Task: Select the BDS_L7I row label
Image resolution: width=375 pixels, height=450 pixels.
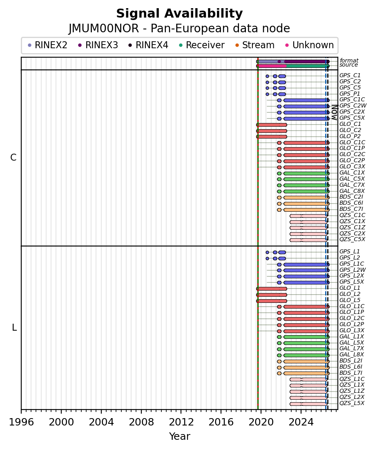Action: [x=351, y=373]
